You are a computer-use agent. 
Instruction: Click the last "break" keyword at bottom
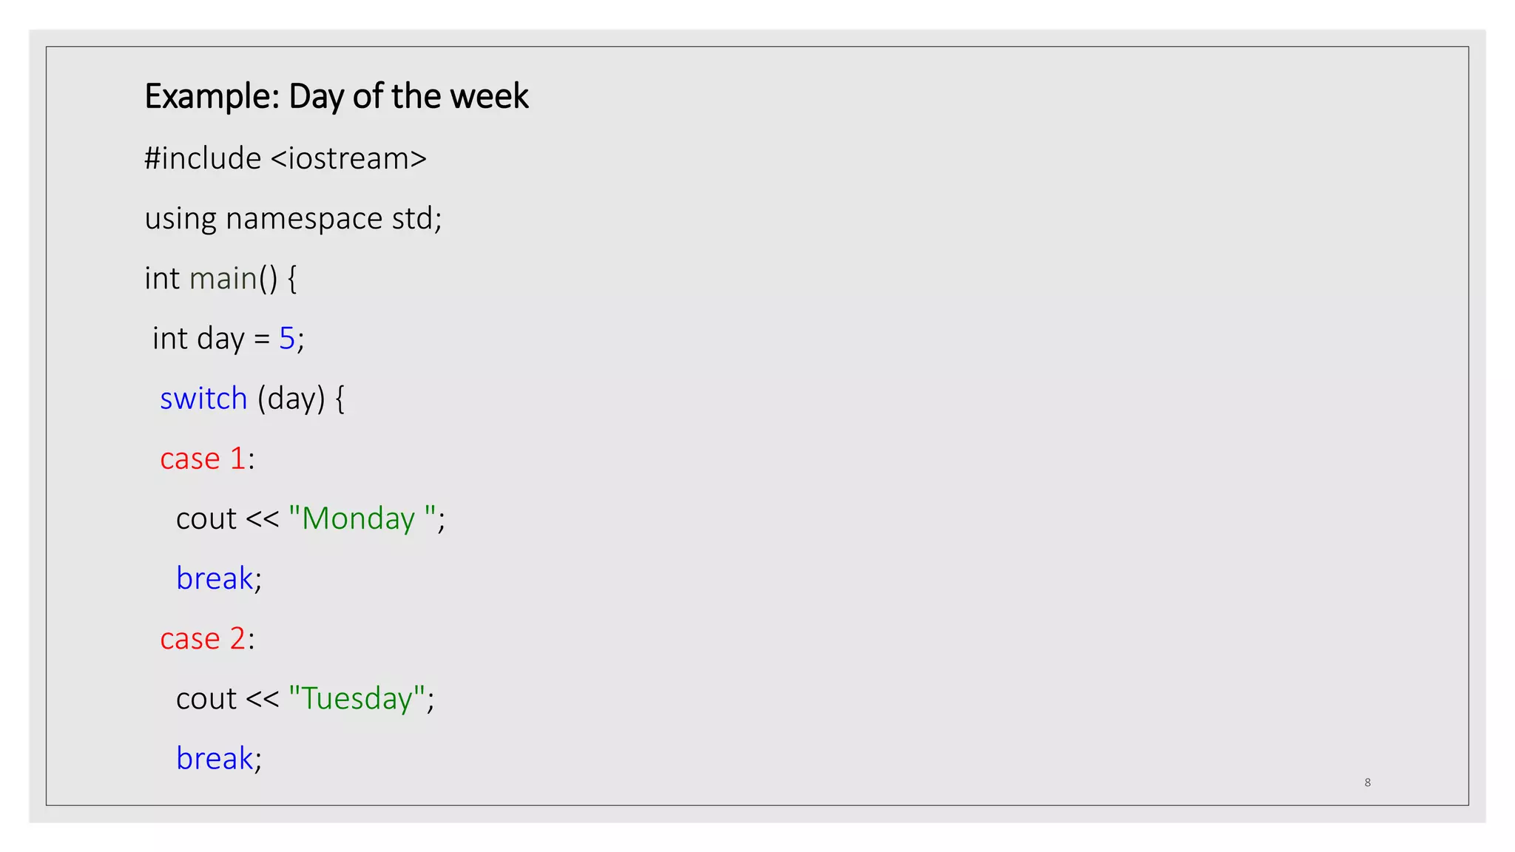(x=215, y=758)
